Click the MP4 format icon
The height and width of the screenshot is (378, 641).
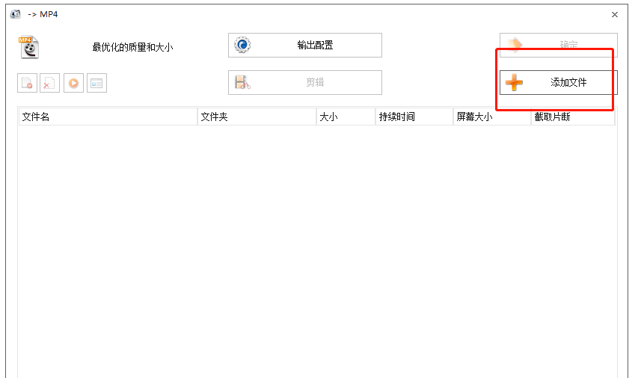28,47
